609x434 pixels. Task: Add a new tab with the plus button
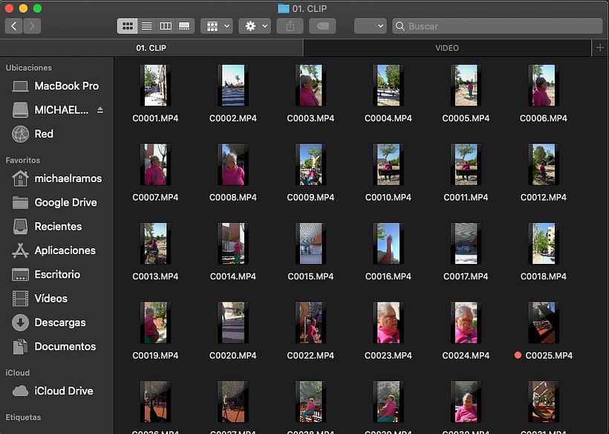coord(599,48)
